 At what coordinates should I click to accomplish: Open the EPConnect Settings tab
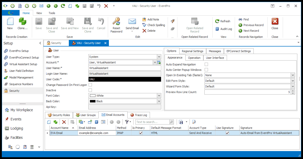tap(239, 51)
